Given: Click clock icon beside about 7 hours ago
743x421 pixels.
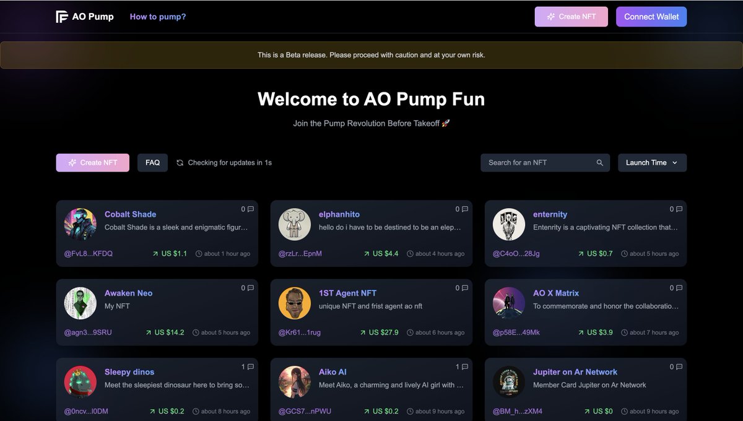Looking at the screenshot, I should 624,332.
